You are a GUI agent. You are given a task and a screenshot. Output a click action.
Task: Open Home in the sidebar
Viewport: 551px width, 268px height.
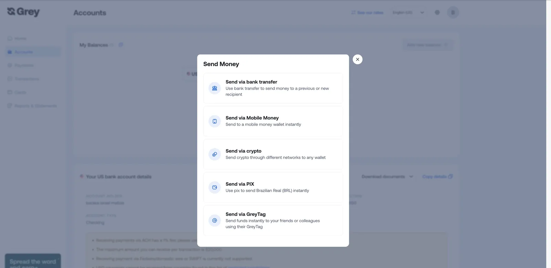[x=33, y=39]
